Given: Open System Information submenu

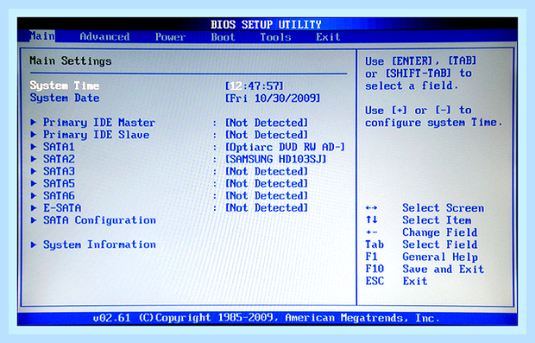Looking at the screenshot, I should pos(99,245).
